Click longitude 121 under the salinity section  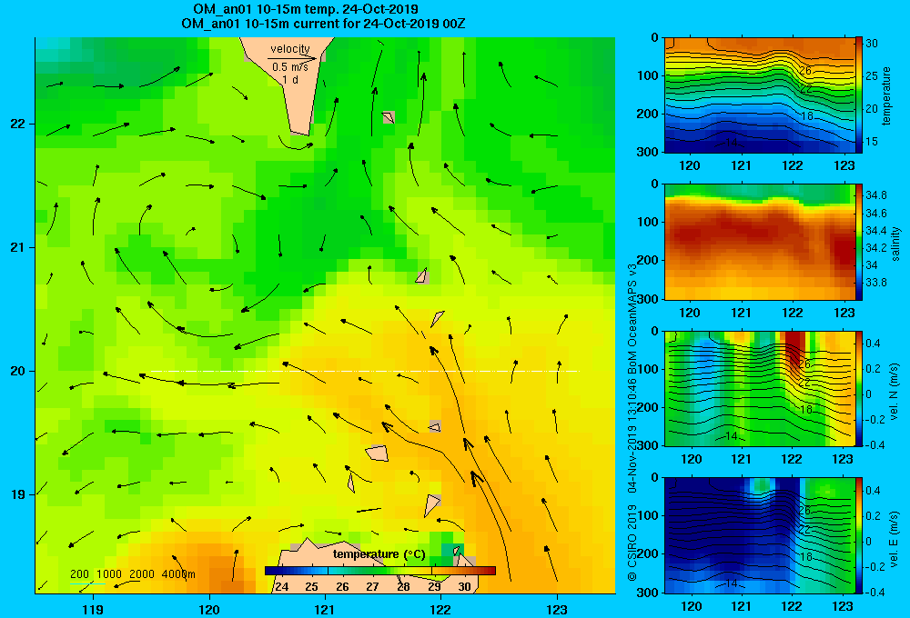coord(741,313)
